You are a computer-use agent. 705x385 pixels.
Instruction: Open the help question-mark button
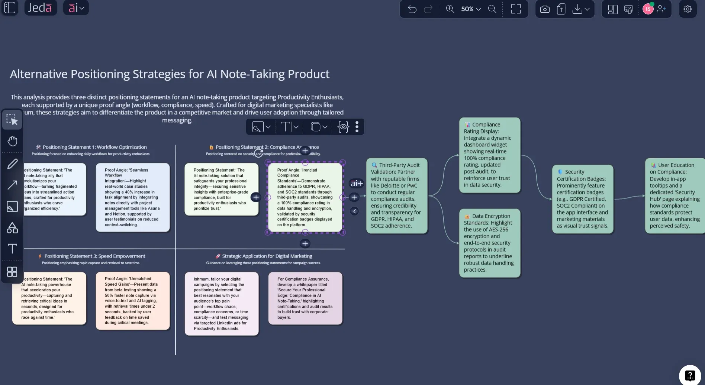(690, 375)
